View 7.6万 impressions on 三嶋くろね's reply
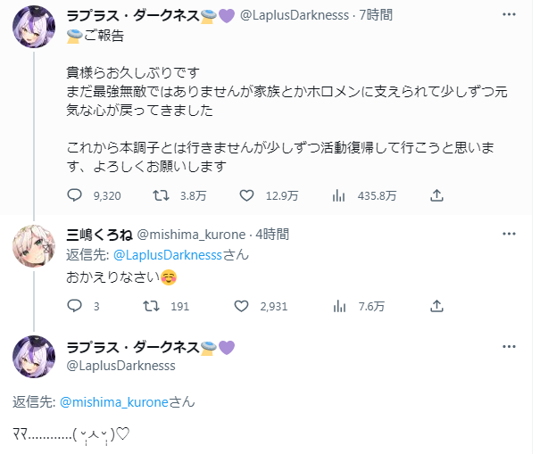The image size is (548, 454). point(339,306)
